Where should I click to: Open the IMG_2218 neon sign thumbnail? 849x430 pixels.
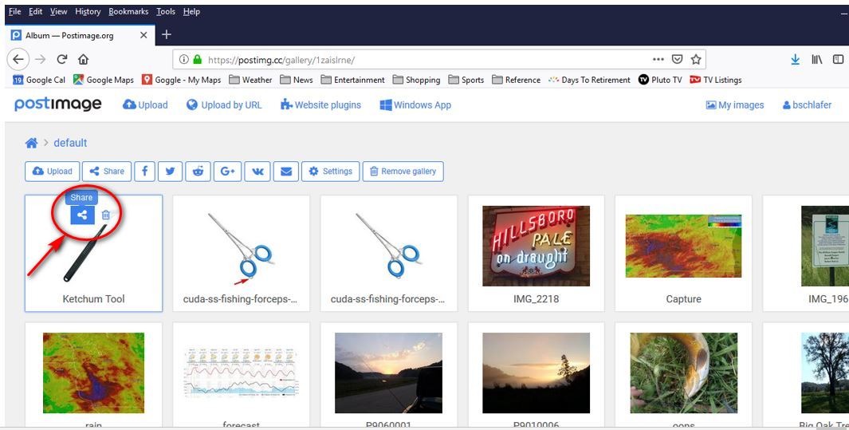[x=536, y=246]
